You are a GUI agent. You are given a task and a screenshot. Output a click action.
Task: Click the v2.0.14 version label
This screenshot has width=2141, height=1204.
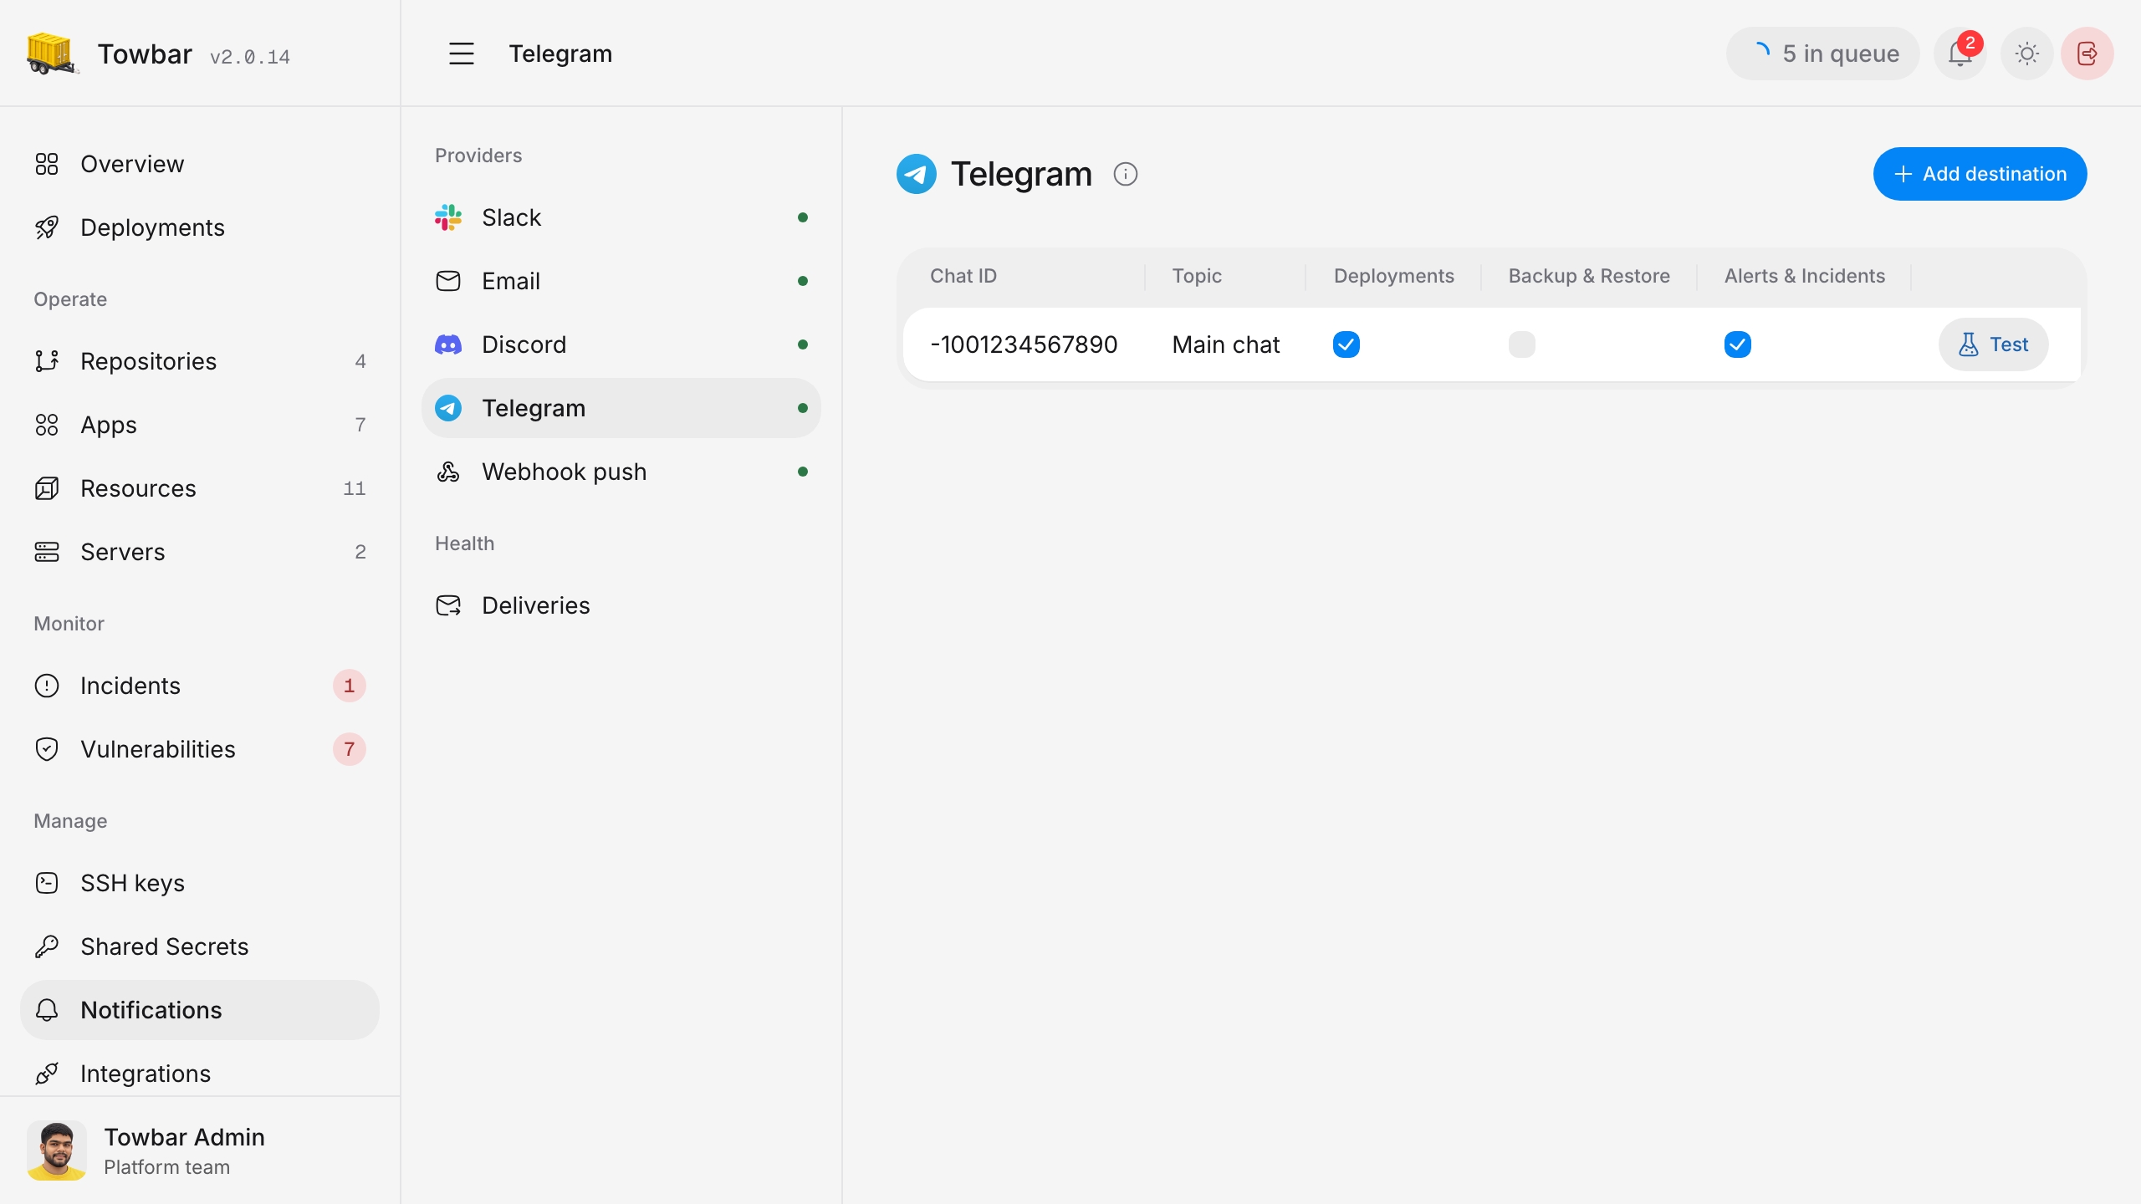(250, 57)
